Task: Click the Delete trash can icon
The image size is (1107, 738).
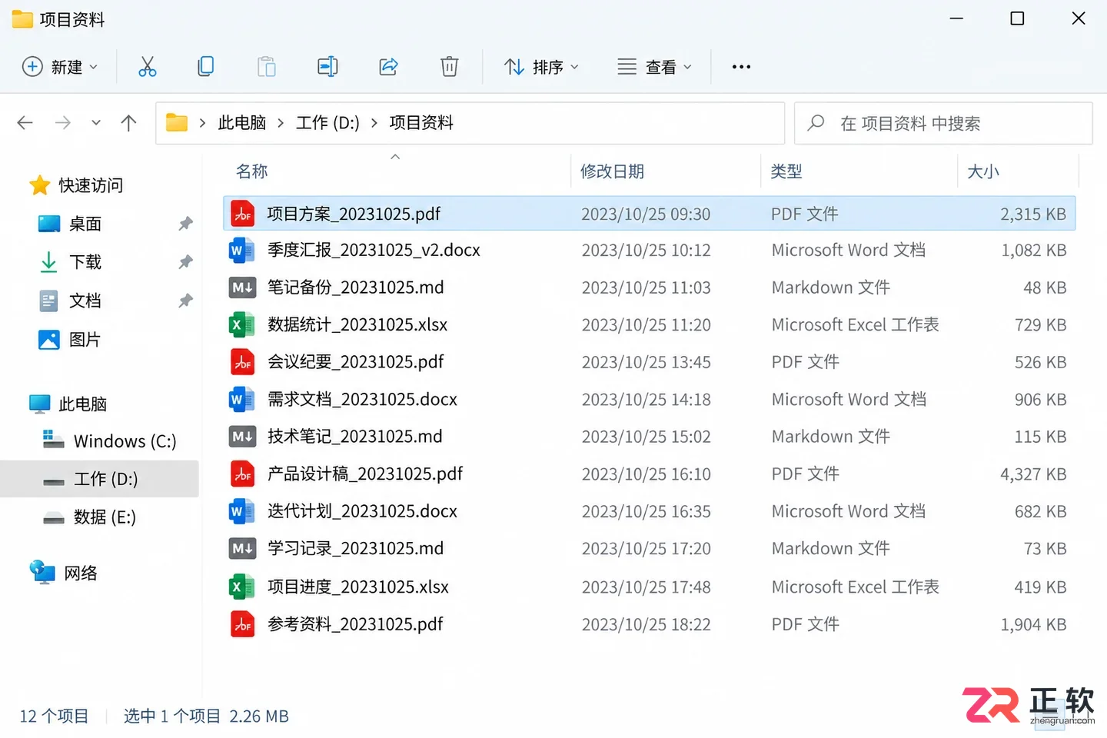Action: [449, 67]
